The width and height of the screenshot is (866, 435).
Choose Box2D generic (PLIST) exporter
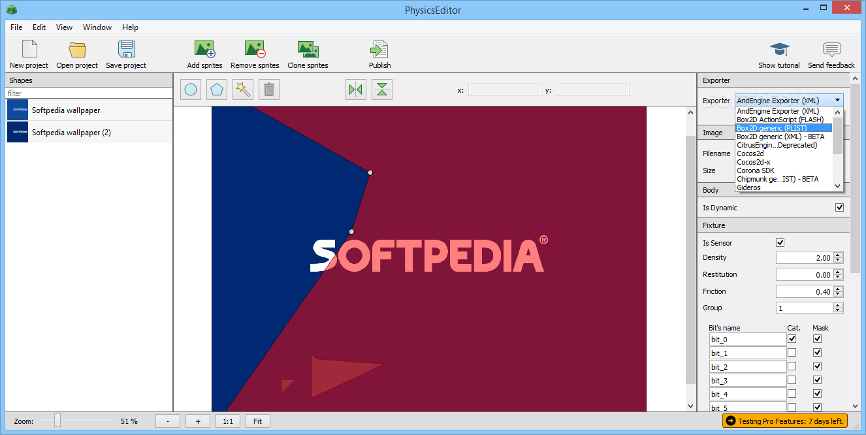pyautogui.click(x=784, y=128)
